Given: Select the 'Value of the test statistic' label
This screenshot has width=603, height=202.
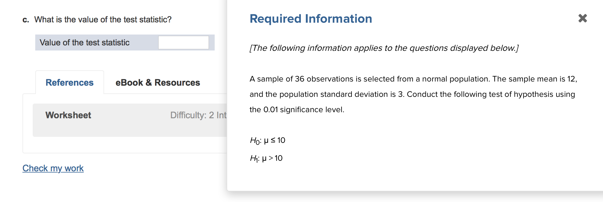Looking at the screenshot, I should click(84, 42).
